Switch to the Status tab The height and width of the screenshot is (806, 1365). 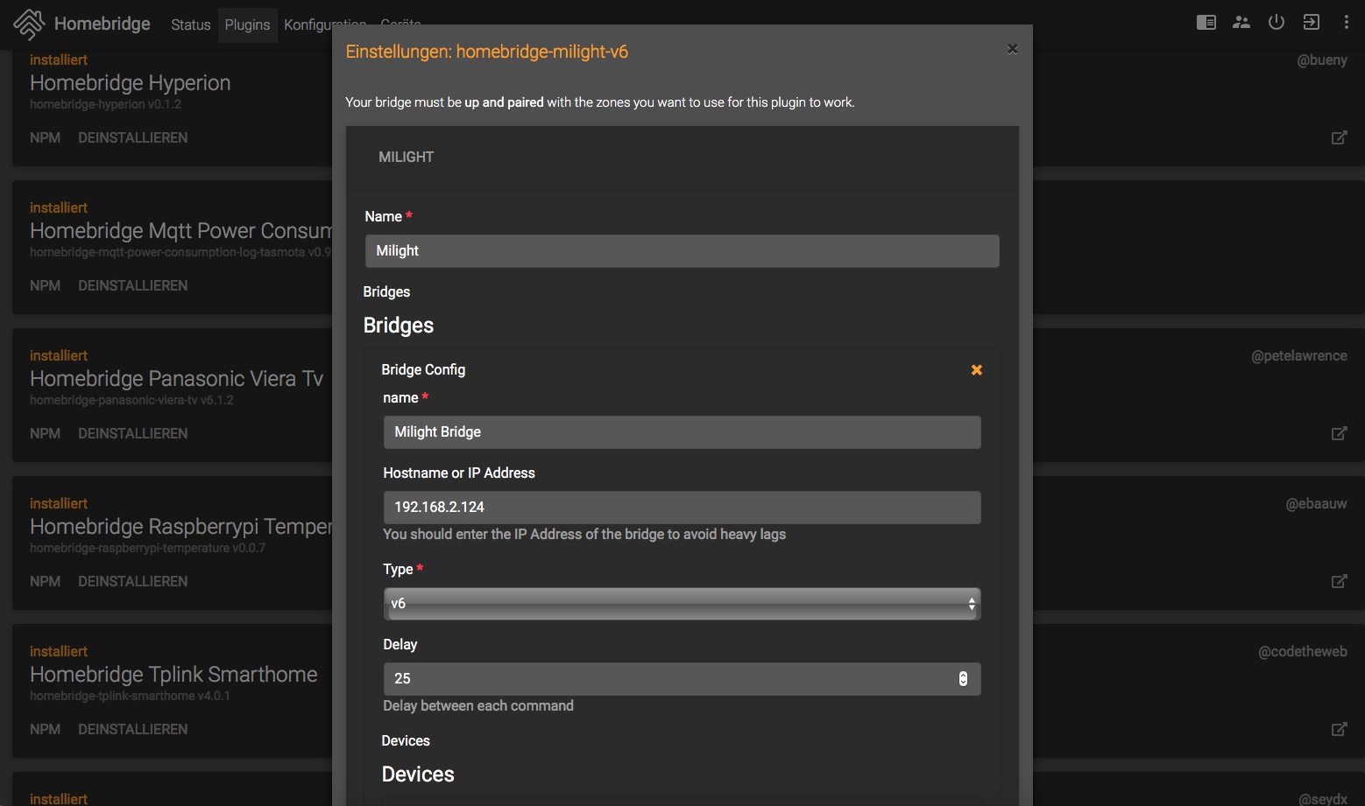click(190, 25)
